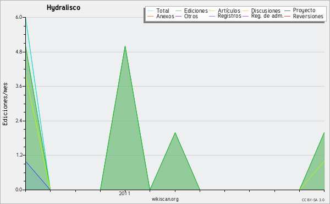Click the Hydralisco chart title
Image resolution: width=330 pixels, height=204 pixels.
(x=63, y=8)
